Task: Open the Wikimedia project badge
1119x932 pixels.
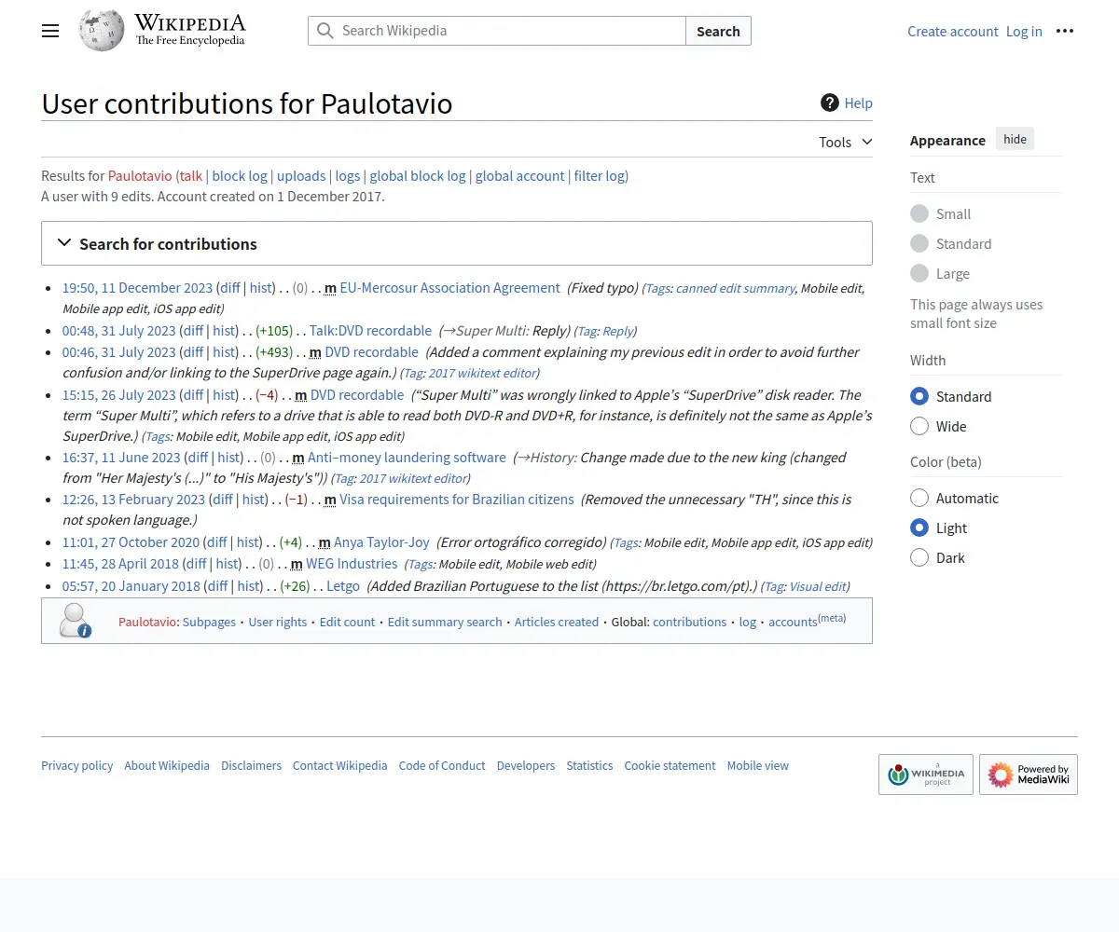Action: [x=926, y=774]
